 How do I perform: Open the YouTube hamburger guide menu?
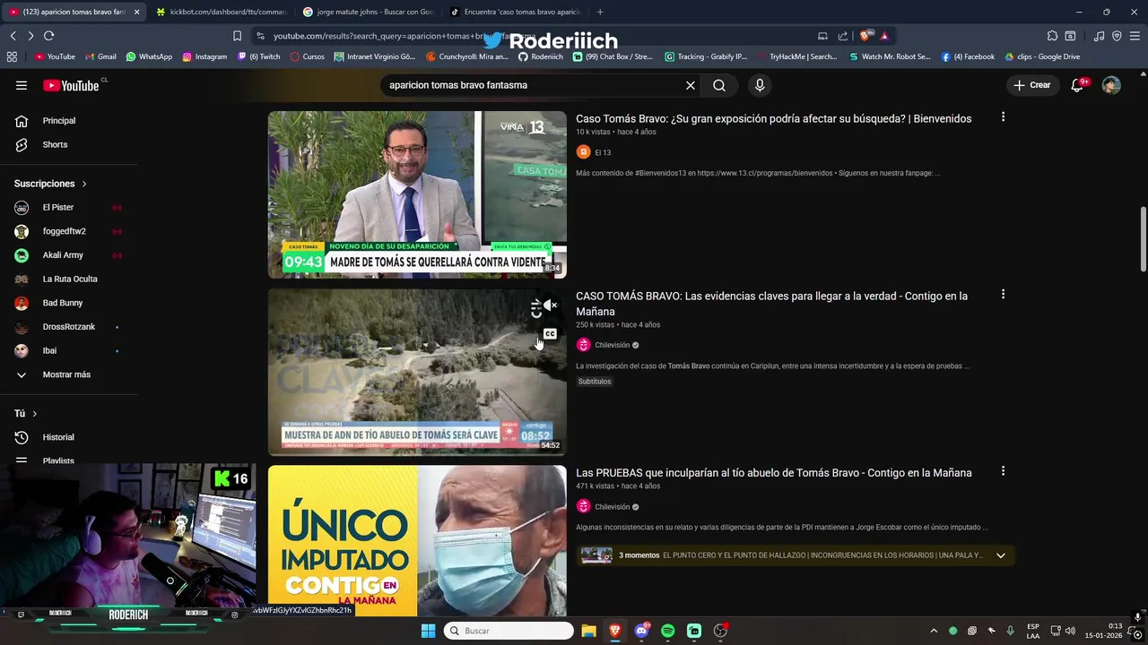pyautogui.click(x=22, y=85)
